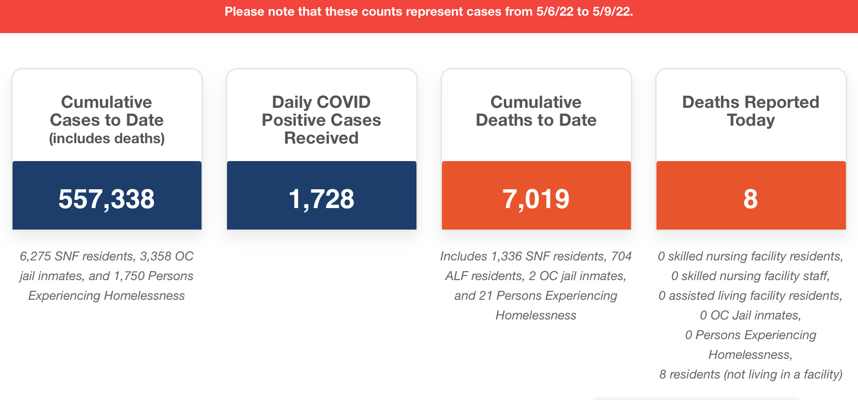Select the Cumulative Cases to Date heading
Image resolution: width=858 pixels, height=400 pixels.
[107, 111]
